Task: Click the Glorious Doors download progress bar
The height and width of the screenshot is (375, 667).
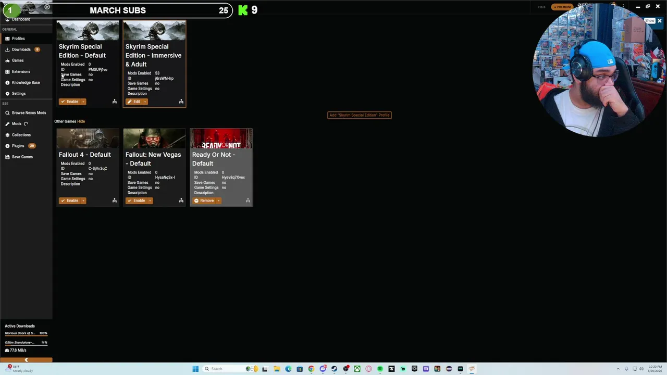Action: [x=26, y=336]
